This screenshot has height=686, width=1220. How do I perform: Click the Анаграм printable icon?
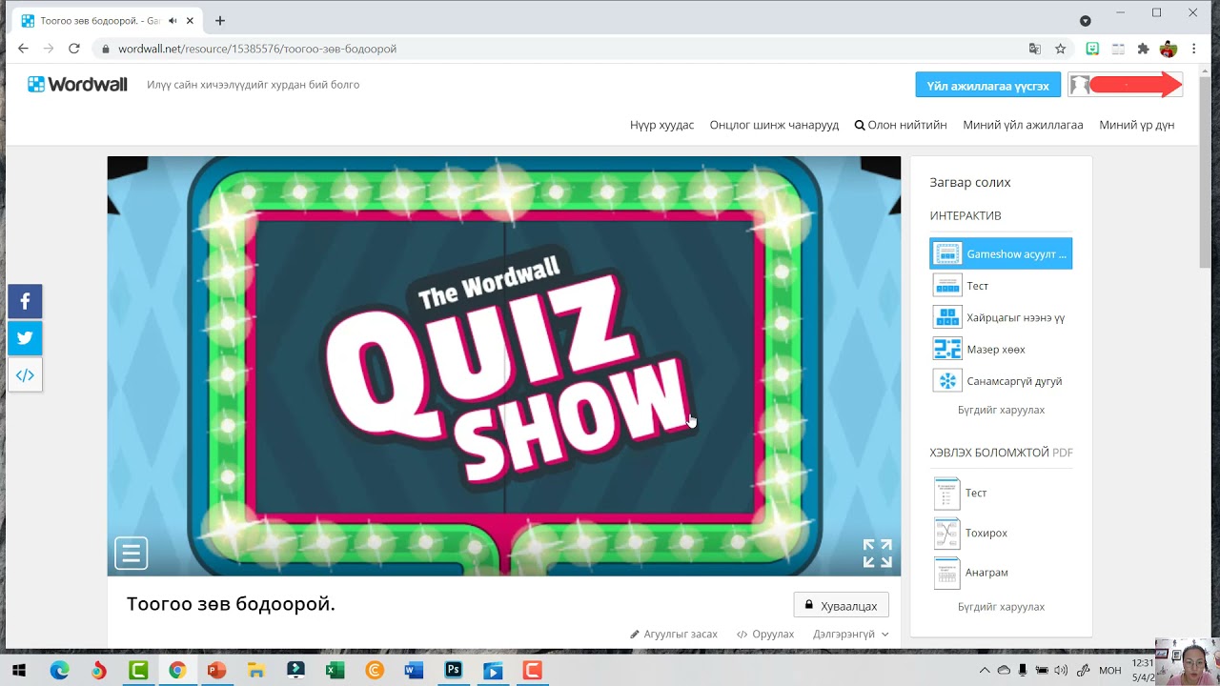point(947,573)
